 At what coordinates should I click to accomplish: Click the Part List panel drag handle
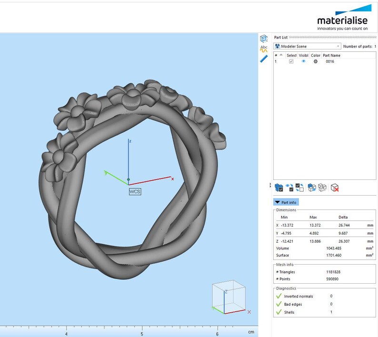point(332,37)
